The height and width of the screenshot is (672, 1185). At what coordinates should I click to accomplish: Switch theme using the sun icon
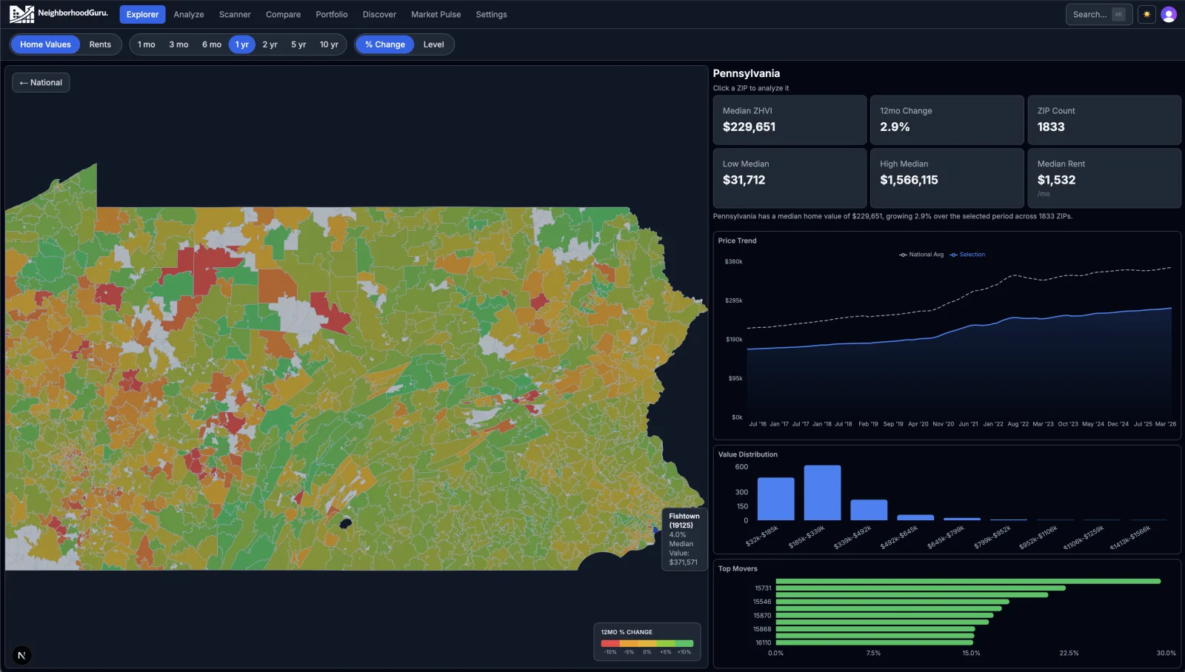[1146, 13]
